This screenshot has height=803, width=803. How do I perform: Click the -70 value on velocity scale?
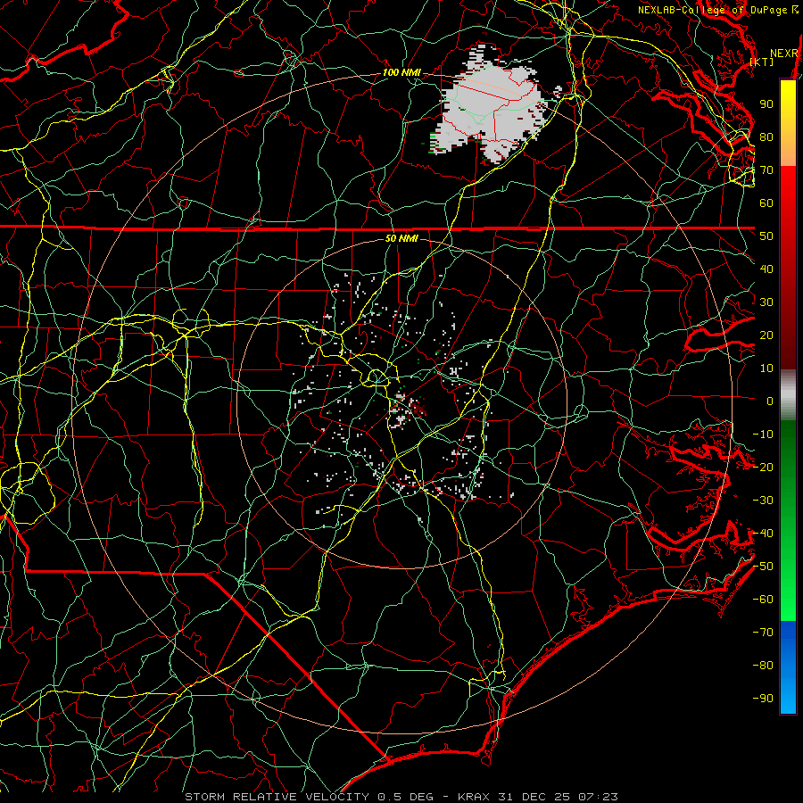click(x=763, y=633)
